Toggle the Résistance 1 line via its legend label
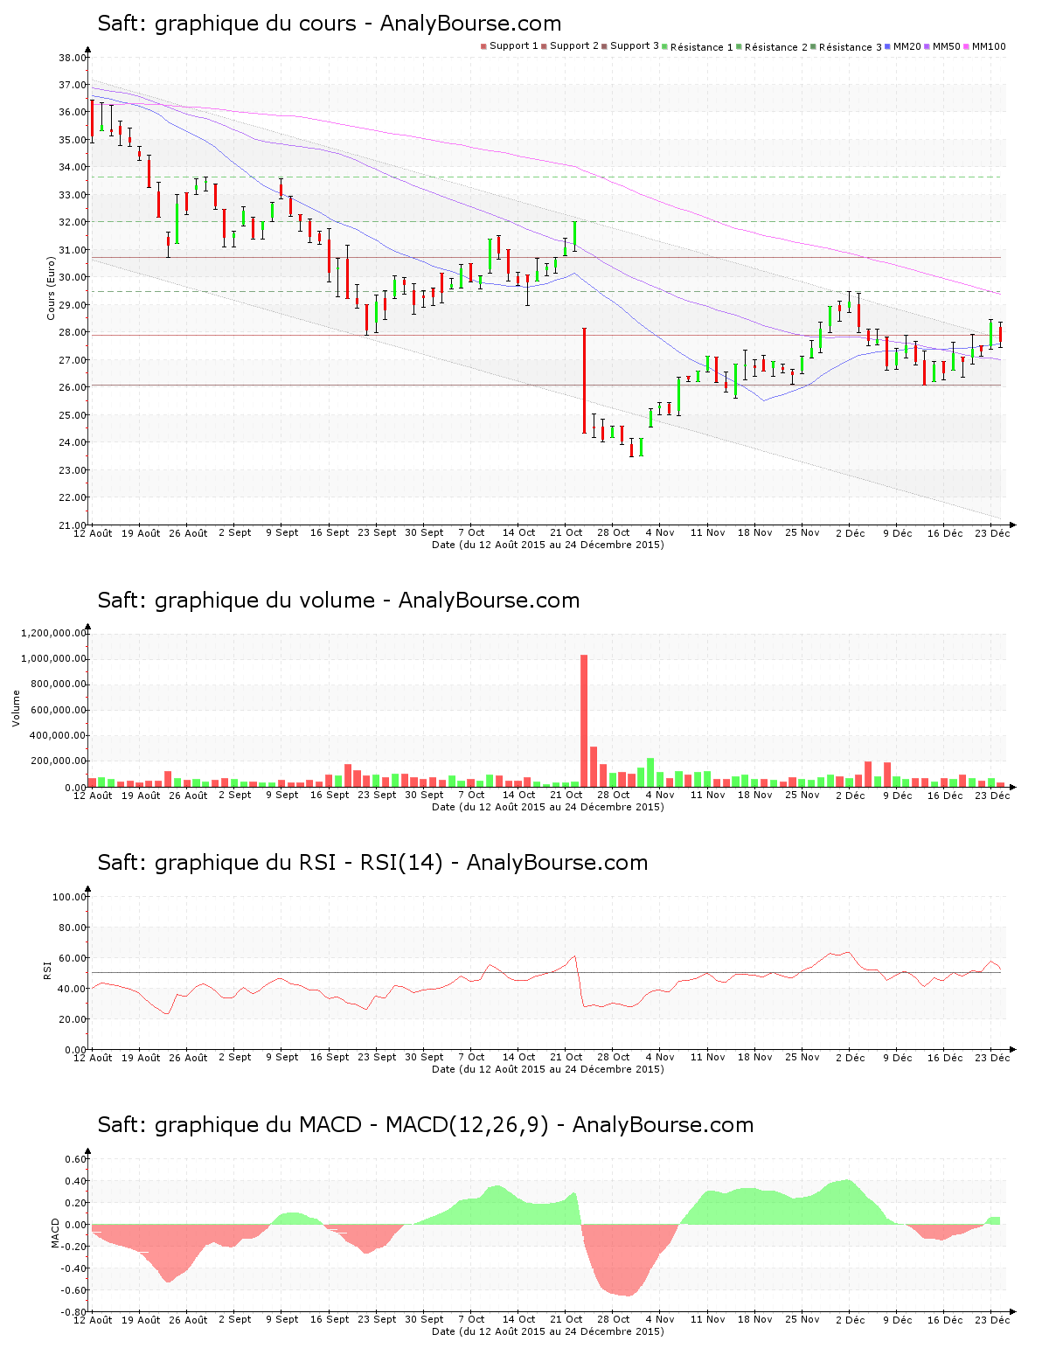 699,46
